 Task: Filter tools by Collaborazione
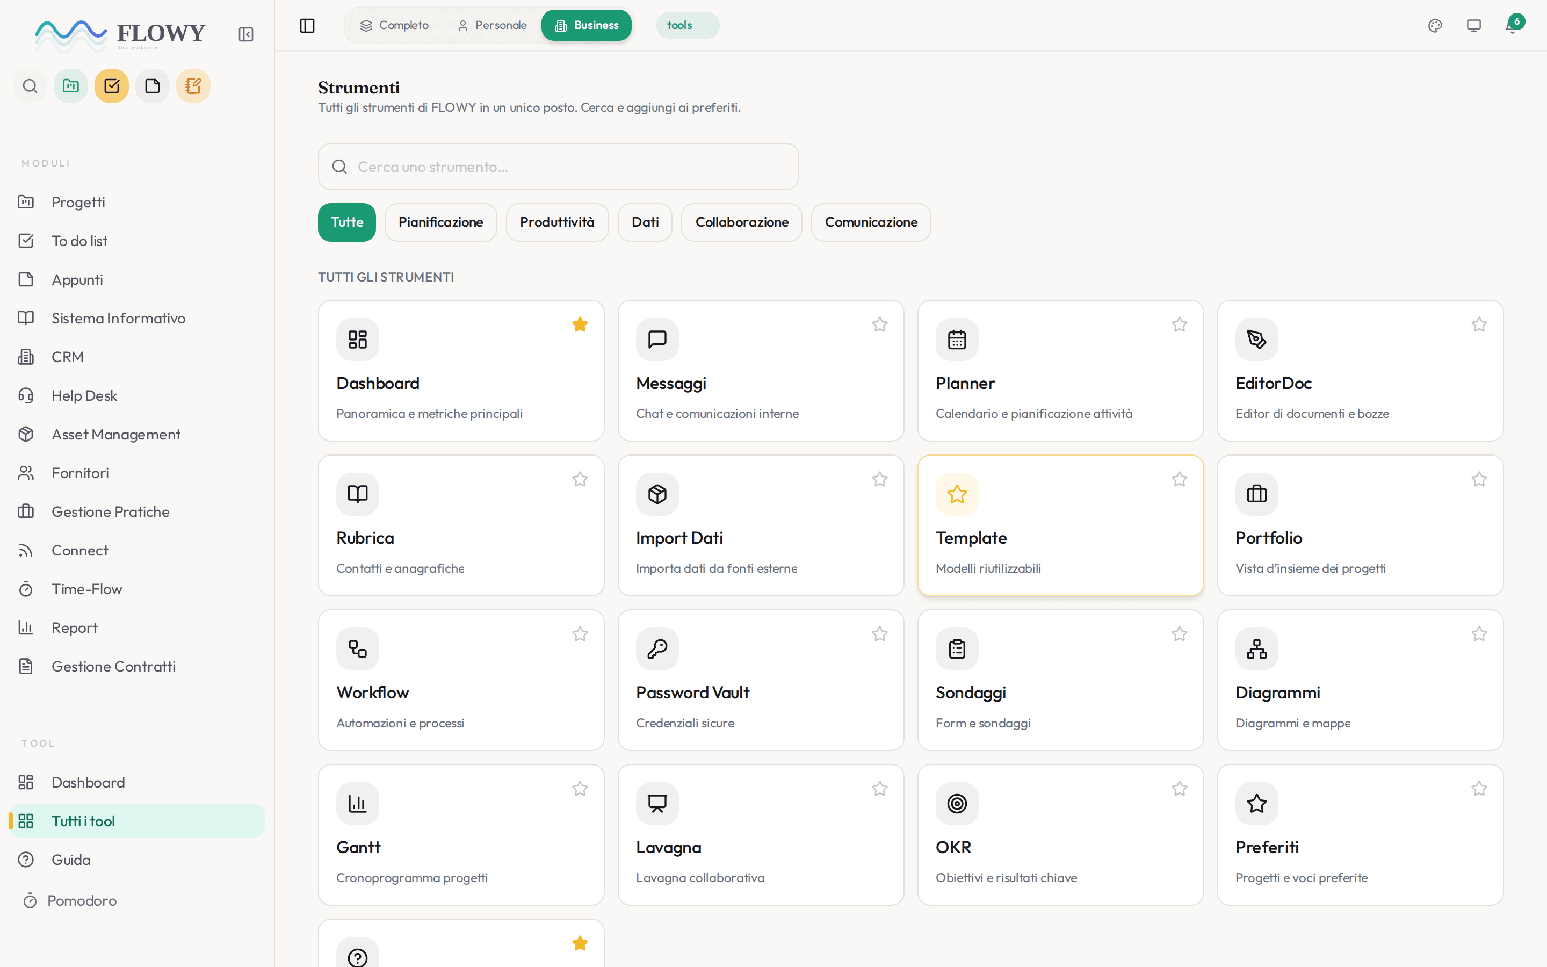pyautogui.click(x=741, y=222)
